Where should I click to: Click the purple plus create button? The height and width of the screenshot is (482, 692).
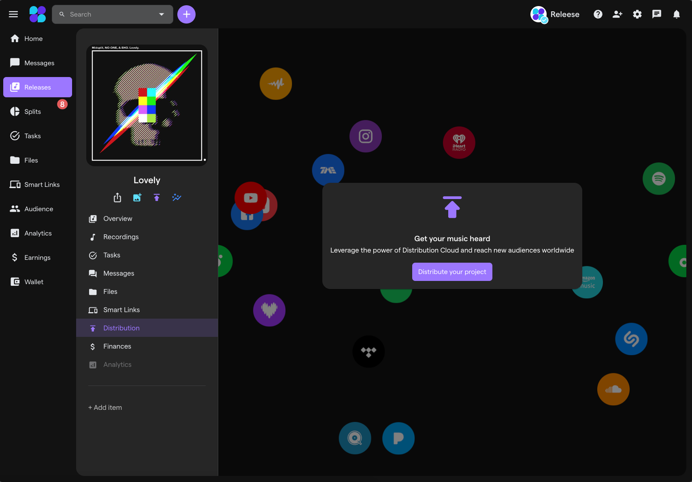tap(186, 14)
